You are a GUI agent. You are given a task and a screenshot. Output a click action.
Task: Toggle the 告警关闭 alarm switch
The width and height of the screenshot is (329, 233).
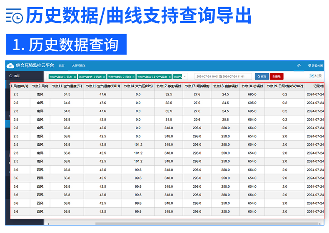(x=315, y=66)
